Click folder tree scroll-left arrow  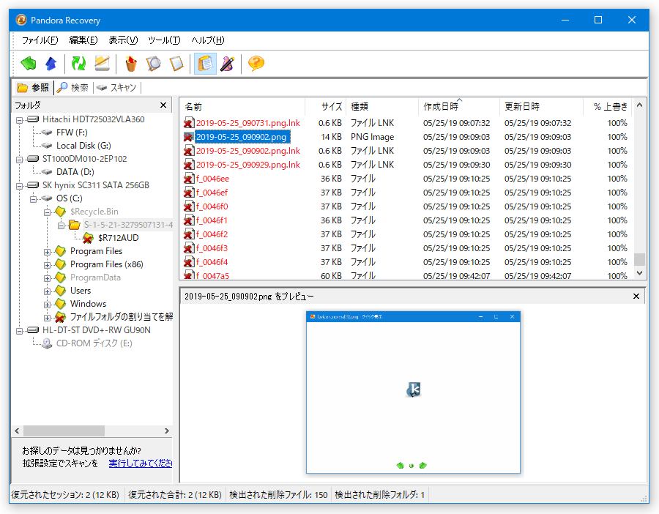point(18,431)
